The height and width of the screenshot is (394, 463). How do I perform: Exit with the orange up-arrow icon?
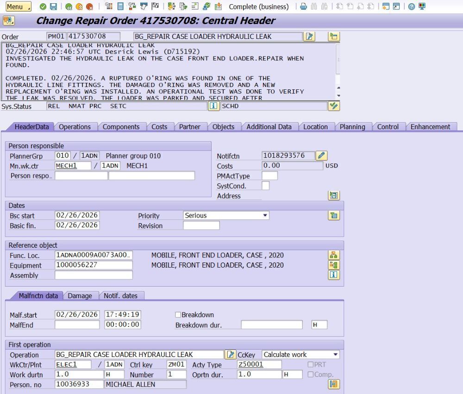(79, 6)
